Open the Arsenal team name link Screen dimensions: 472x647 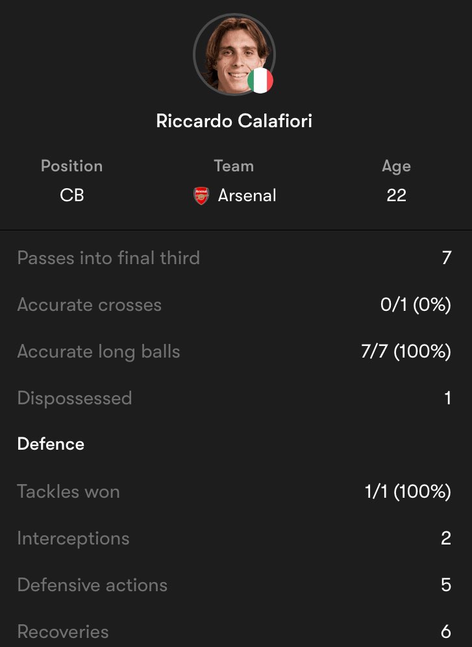[x=247, y=196]
